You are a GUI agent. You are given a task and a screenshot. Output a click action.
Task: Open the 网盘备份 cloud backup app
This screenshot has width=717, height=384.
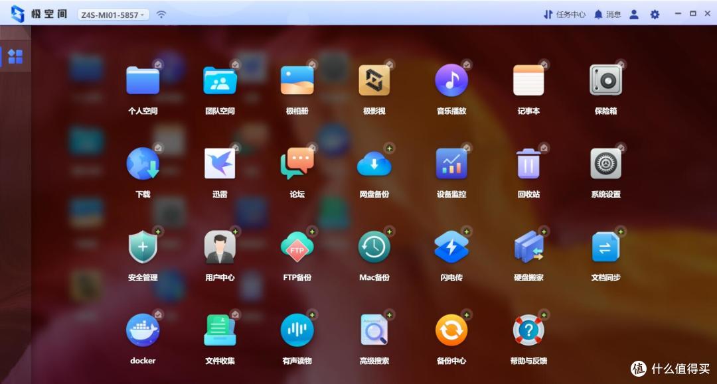(x=374, y=164)
